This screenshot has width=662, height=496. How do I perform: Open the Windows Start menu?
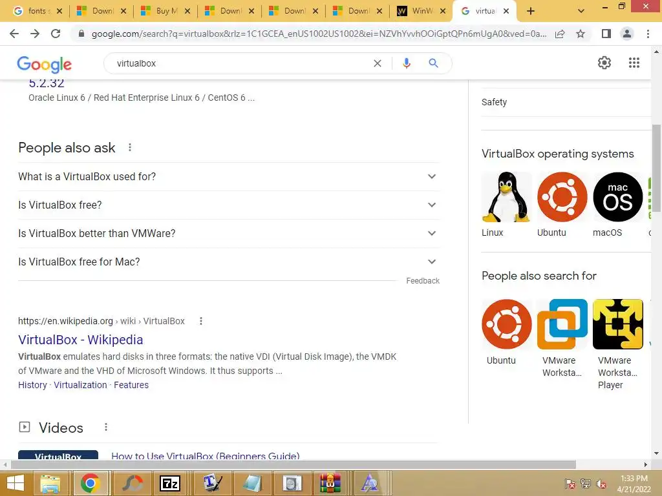[16, 483]
